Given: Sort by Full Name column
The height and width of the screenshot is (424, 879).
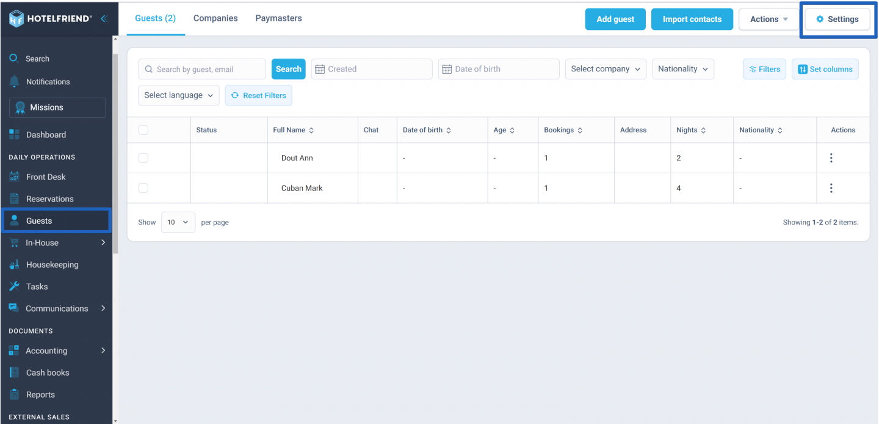Looking at the screenshot, I should (x=293, y=130).
